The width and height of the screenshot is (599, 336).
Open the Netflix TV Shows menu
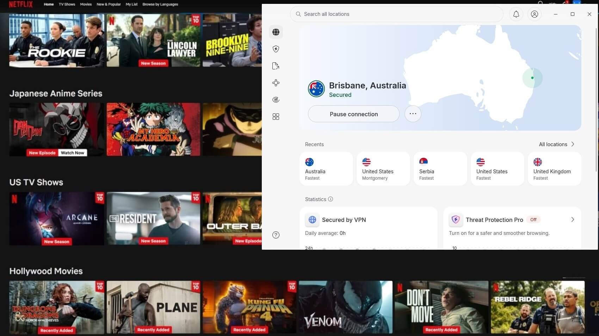(x=67, y=4)
